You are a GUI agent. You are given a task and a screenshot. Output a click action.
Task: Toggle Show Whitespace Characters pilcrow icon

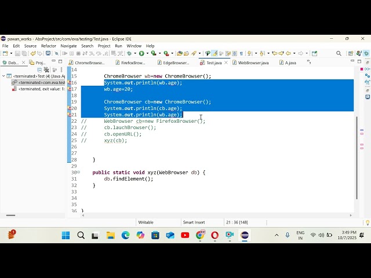point(241,53)
